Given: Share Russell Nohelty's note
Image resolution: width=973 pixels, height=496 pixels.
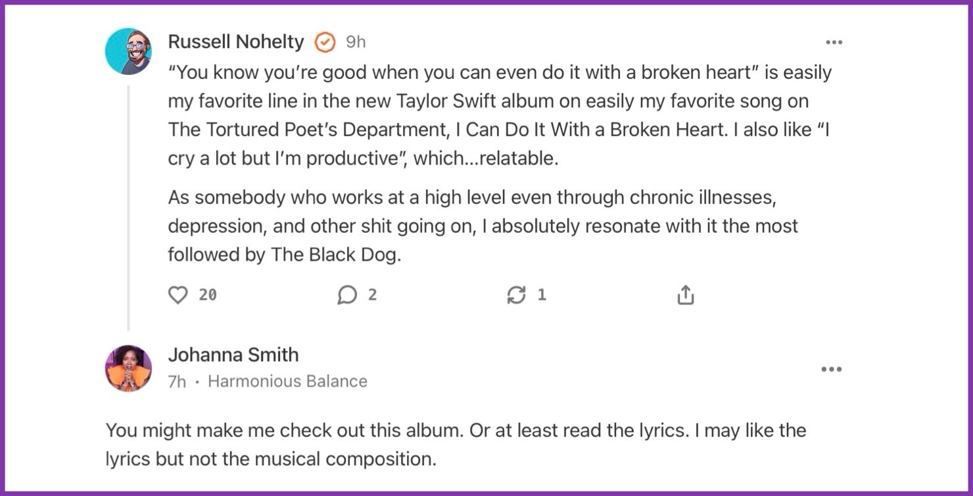Looking at the screenshot, I should [x=685, y=295].
